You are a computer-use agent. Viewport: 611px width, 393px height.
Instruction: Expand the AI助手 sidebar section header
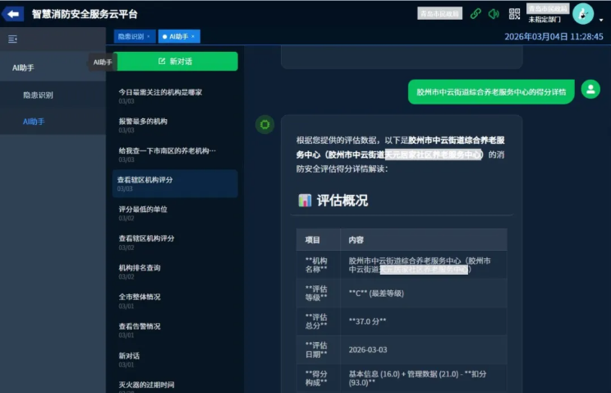pos(23,67)
